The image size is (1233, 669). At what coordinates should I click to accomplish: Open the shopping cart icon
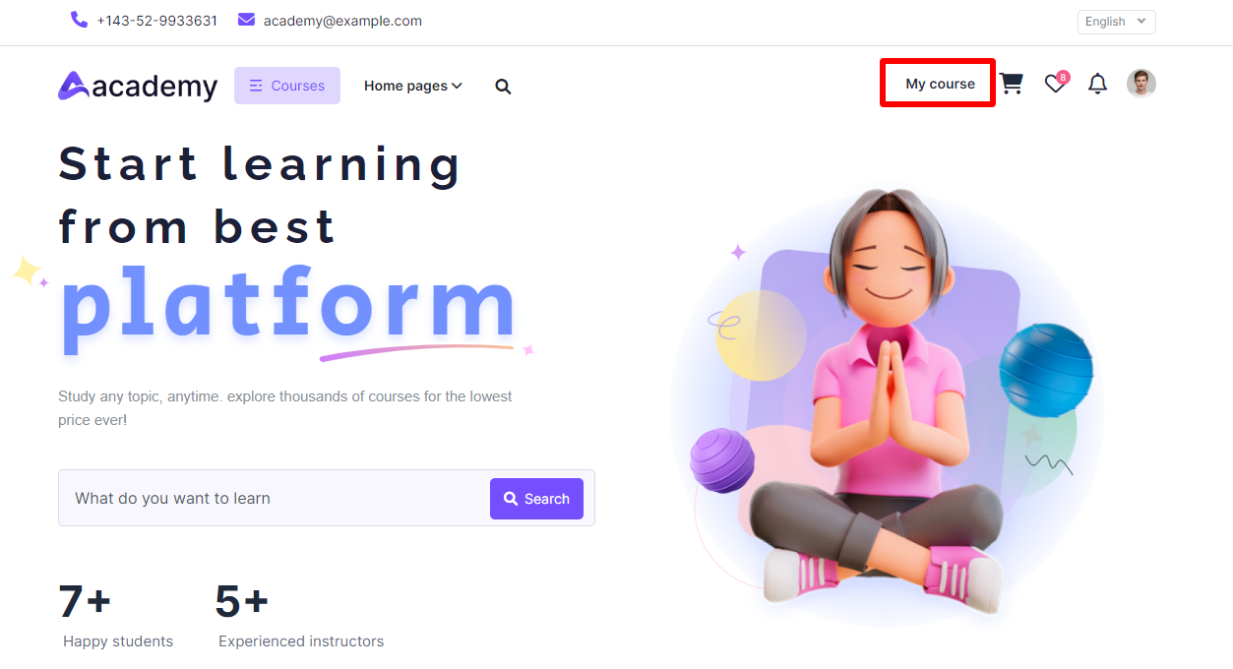[x=1012, y=84]
